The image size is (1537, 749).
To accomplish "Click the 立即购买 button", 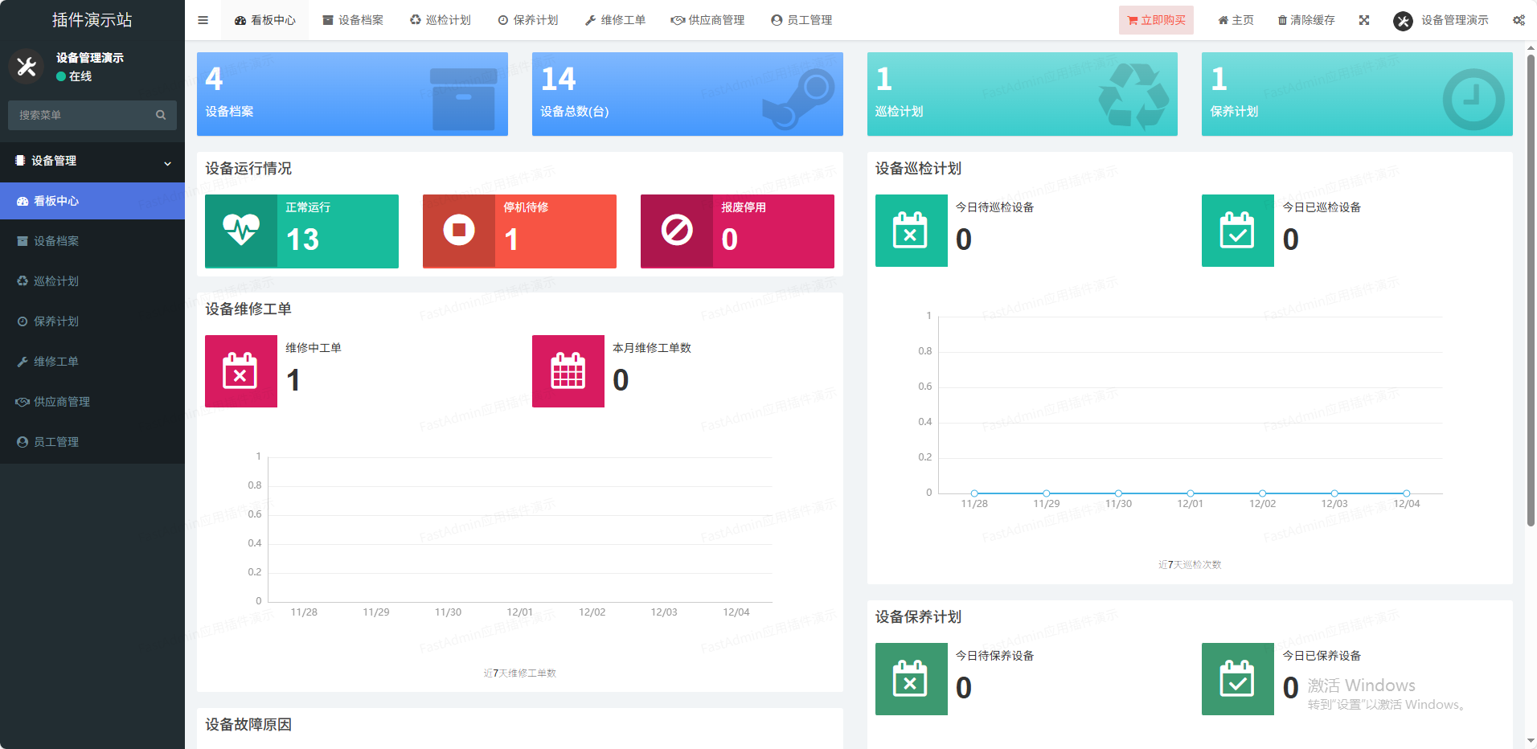I will point(1156,20).
